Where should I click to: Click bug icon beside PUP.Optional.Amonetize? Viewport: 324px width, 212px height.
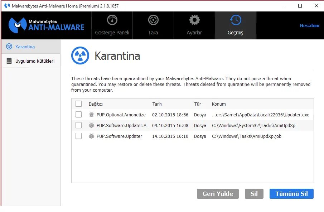(91, 115)
